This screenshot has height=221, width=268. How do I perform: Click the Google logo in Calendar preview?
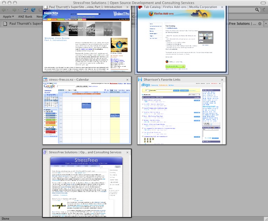tap(49, 86)
